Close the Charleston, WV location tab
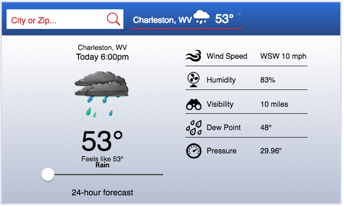Image resolution: width=344 pixels, height=207 pixels. coord(239,14)
